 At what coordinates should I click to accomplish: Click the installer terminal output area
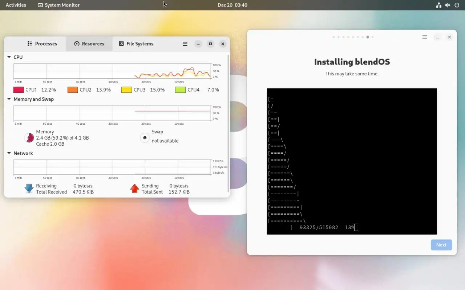(x=352, y=161)
